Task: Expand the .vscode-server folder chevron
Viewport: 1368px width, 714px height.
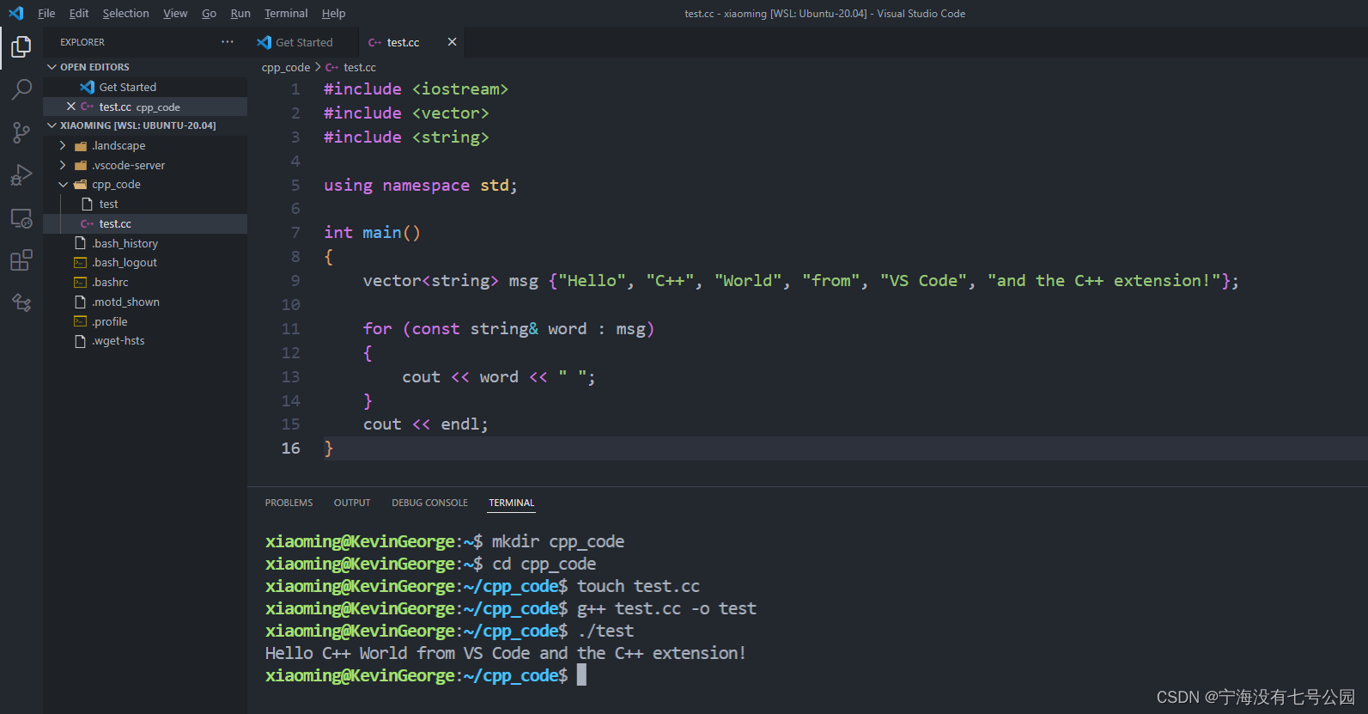Action: (63, 166)
